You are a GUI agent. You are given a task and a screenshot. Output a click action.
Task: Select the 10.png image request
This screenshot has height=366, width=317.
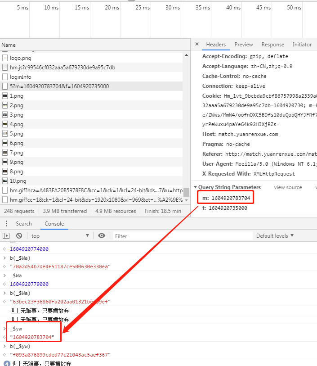pyautogui.click(x=18, y=181)
